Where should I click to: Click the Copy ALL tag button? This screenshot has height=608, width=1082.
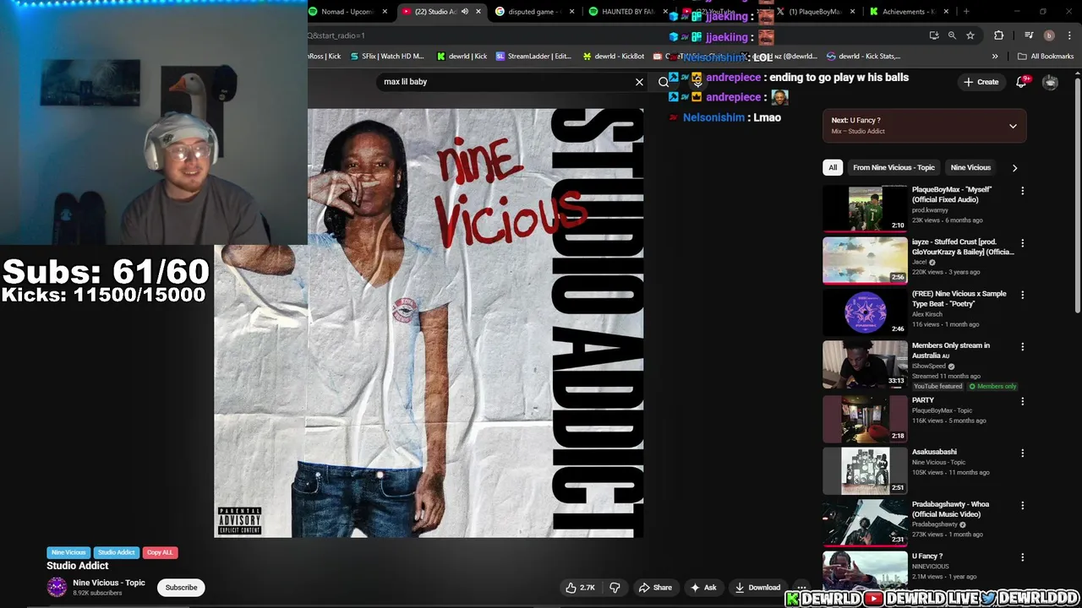click(x=159, y=552)
